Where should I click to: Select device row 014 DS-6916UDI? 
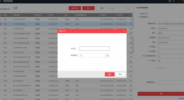(66, 81)
